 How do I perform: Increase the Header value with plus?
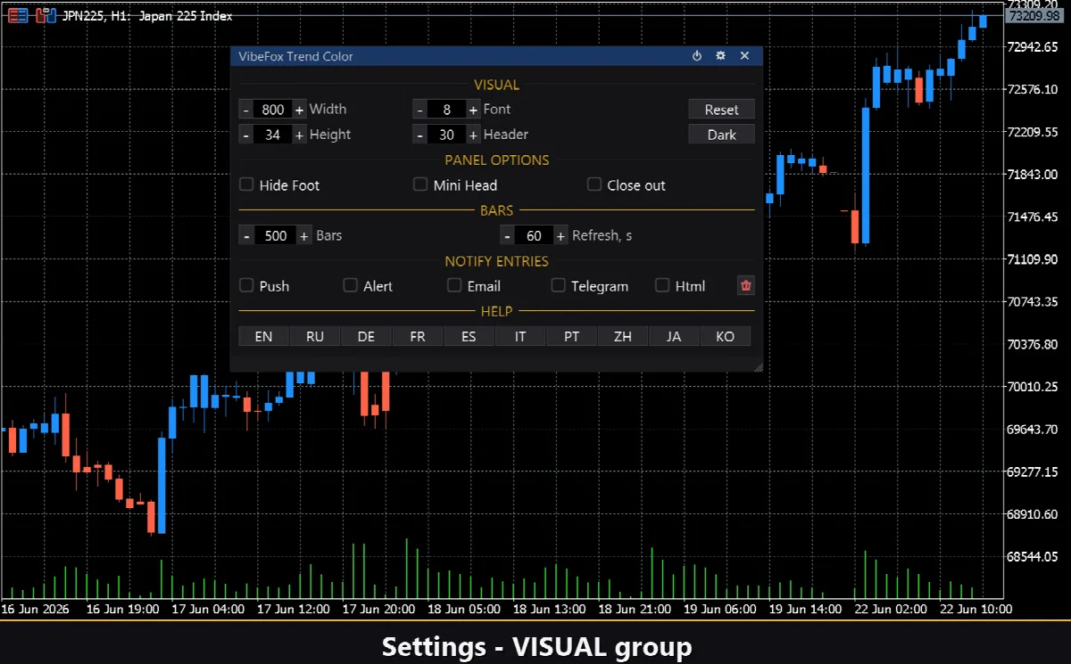pos(473,135)
